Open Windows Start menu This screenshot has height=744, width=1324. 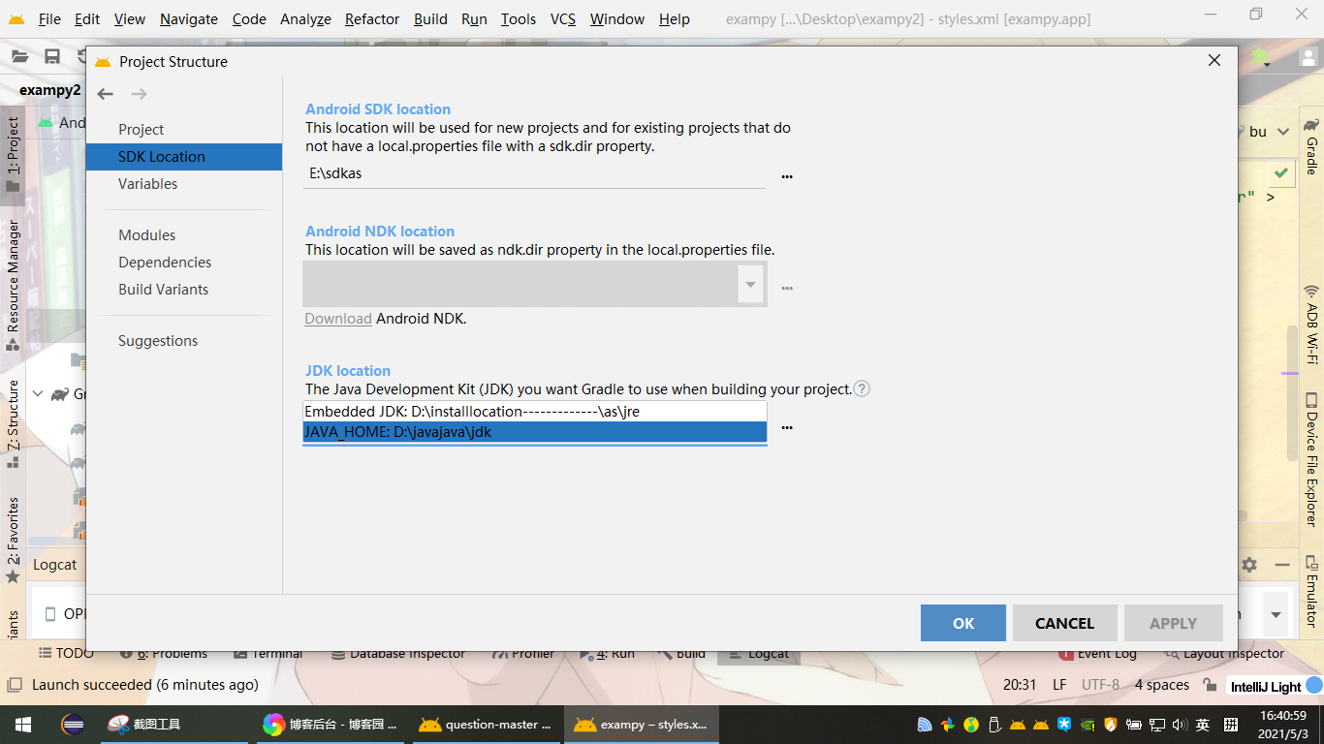tap(22, 725)
